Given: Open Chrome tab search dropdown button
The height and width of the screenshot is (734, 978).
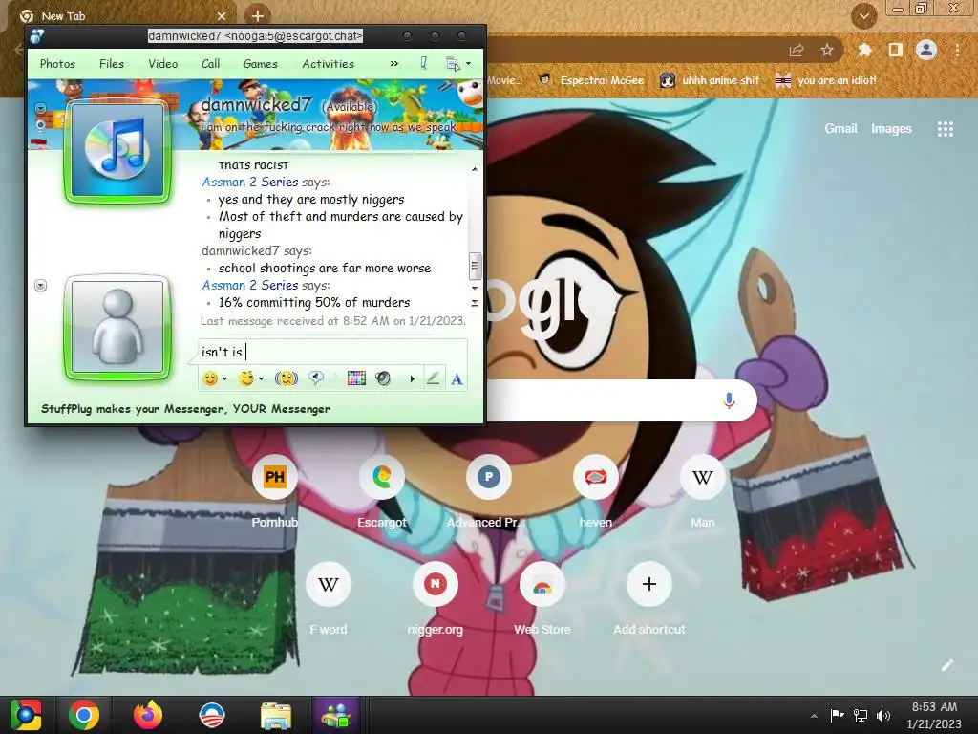Looking at the screenshot, I should [x=863, y=16].
